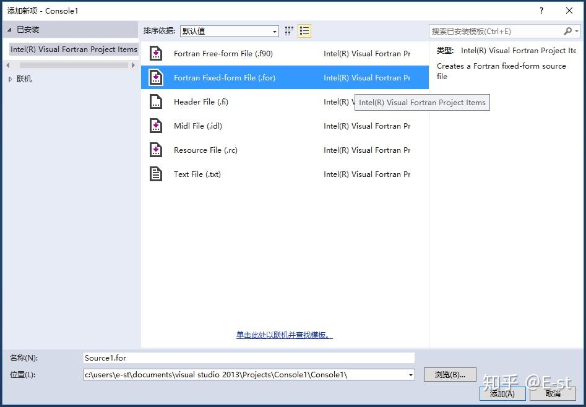Select the Header File (.fi) template icon
586x407 pixels.
click(x=155, y=101)
